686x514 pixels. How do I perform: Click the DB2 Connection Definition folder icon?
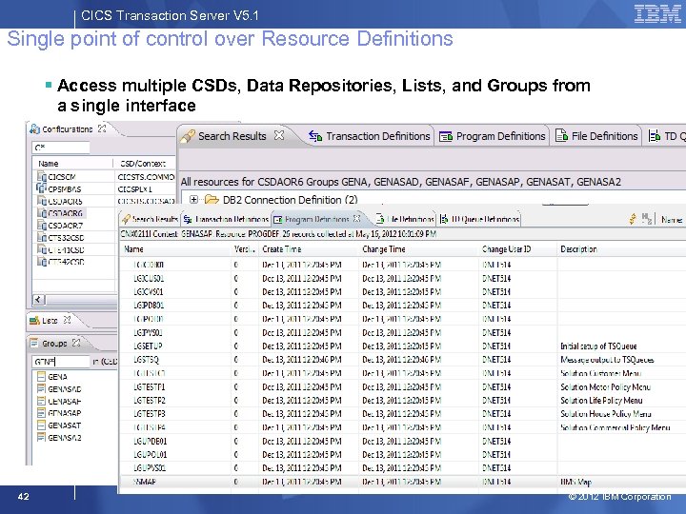coord(212,200)
